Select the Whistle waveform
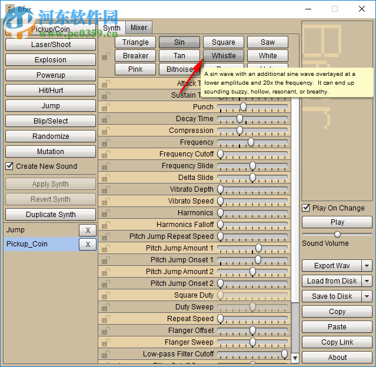Viewport: 376px width, 367px height. pos(224,56)
